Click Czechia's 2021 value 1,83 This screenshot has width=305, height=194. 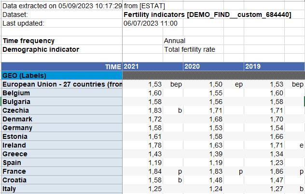154,110
